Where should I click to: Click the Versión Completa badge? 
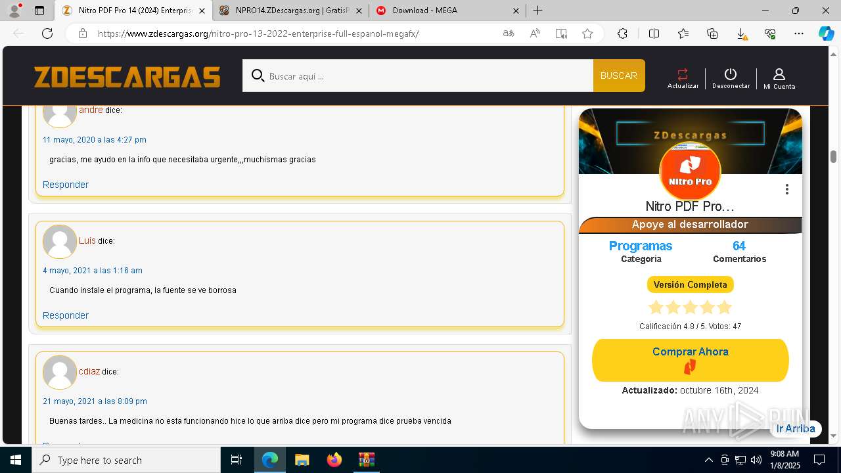pos(690,284)
